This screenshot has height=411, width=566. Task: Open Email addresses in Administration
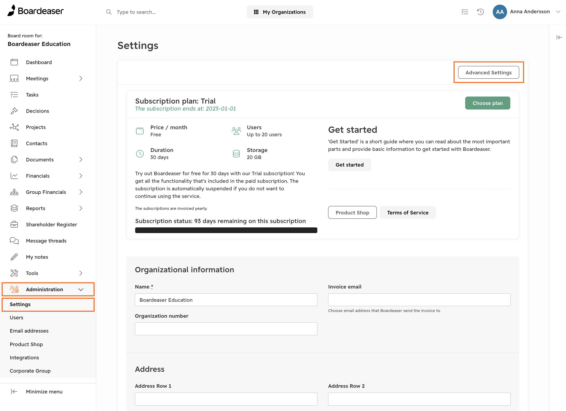pos(48,331)
